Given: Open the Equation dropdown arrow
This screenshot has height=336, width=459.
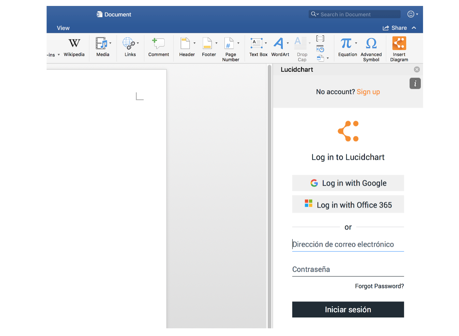Looking at the screenshot, I should (x=356, y=43).
